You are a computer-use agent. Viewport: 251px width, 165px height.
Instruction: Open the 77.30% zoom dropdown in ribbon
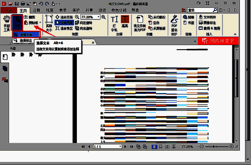coord(98,17)
